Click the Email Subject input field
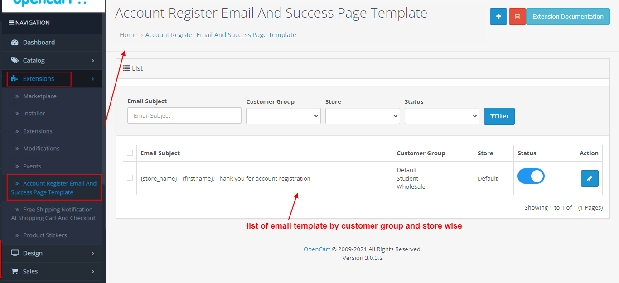 click(x=184, y=115)
